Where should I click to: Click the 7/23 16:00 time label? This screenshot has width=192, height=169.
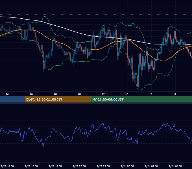[31, 166]
